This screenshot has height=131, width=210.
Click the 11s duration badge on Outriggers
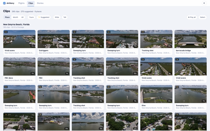(x=67, y=46)
